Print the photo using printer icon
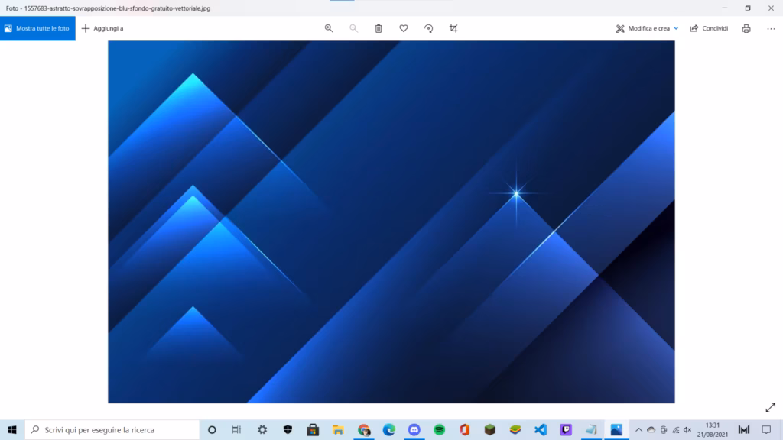The height and width of the screenshot is (440, 783). pyautogui.click(x=746, y=28)
